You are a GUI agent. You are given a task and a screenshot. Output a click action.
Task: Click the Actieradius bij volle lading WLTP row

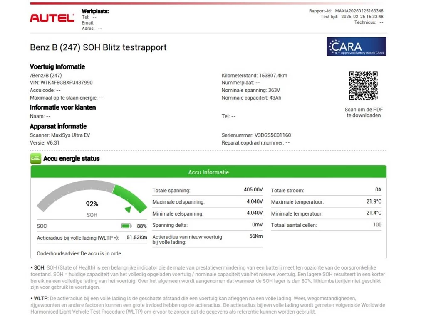tap(92, 238)
